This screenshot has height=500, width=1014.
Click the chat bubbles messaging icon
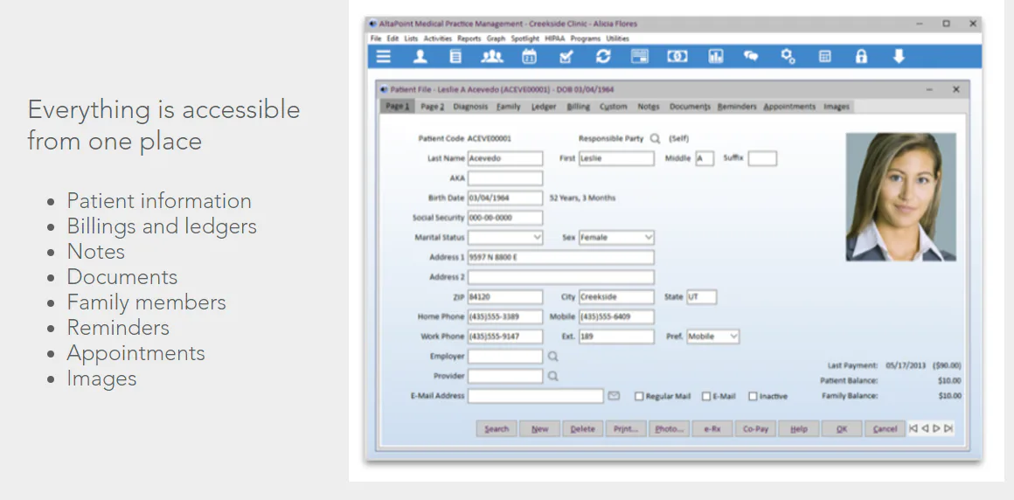pos(751,56)
